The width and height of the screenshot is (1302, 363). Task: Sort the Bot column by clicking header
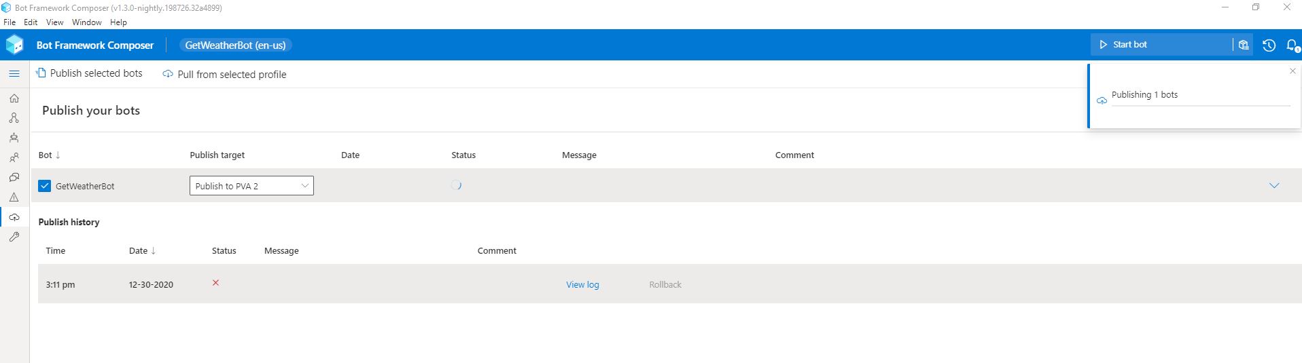click(x=50, y=155)
